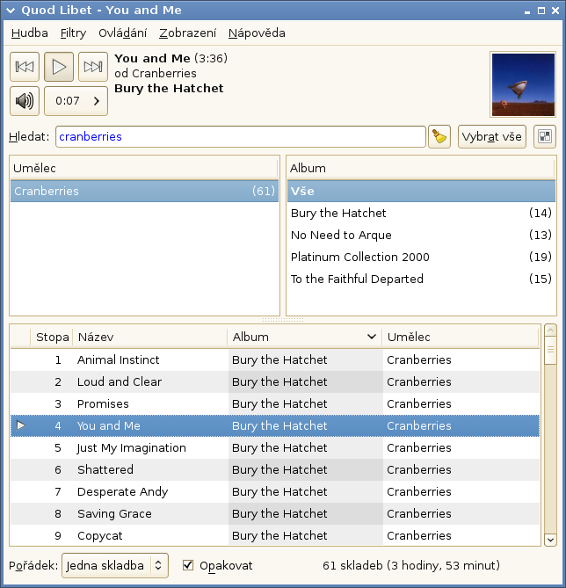Sort songs by Název column
This screenshot has width=566, height=588.
tap(150, 337)
